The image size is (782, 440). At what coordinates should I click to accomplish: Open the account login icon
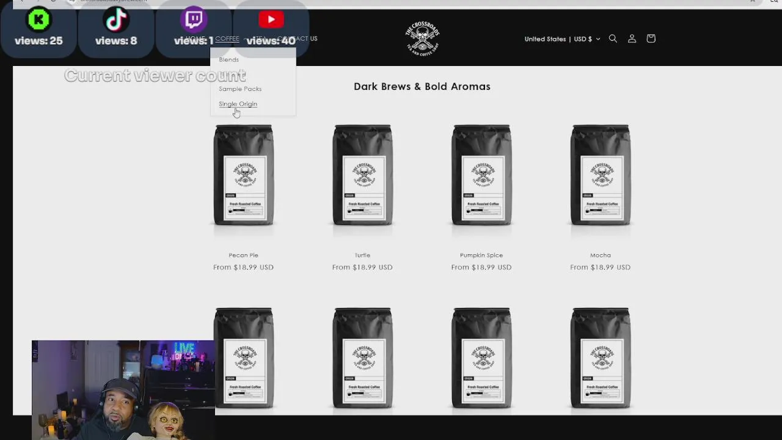[632, 38]
